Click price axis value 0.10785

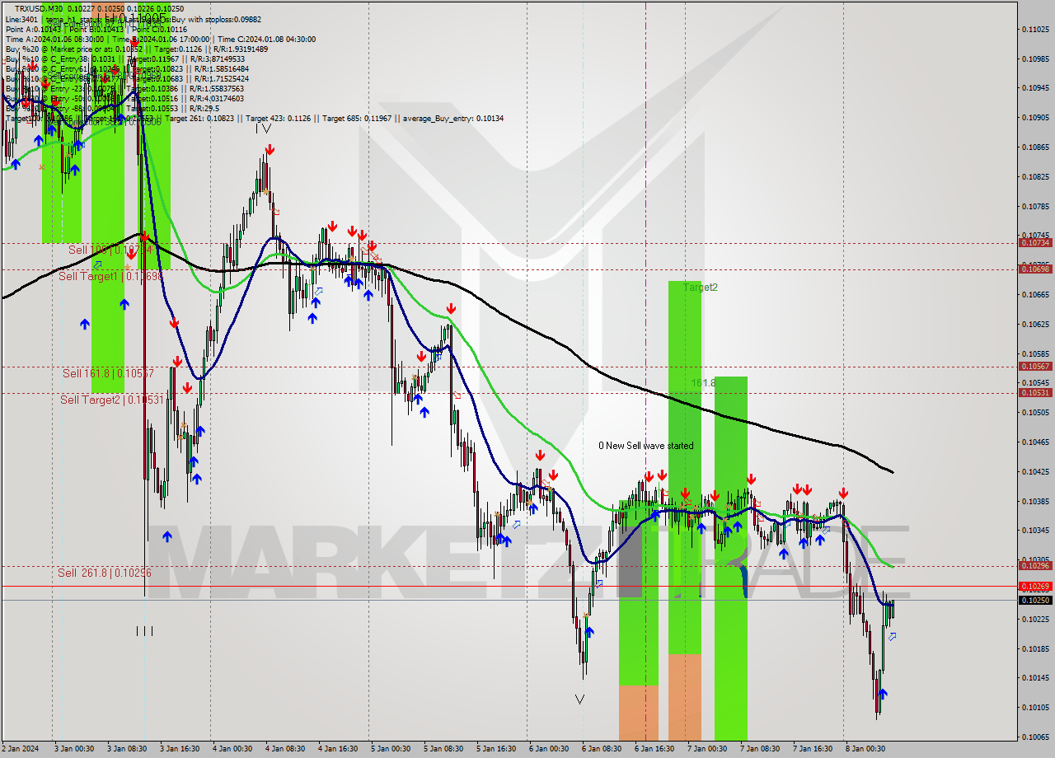pyautogui.click(x=1035, y=207)
